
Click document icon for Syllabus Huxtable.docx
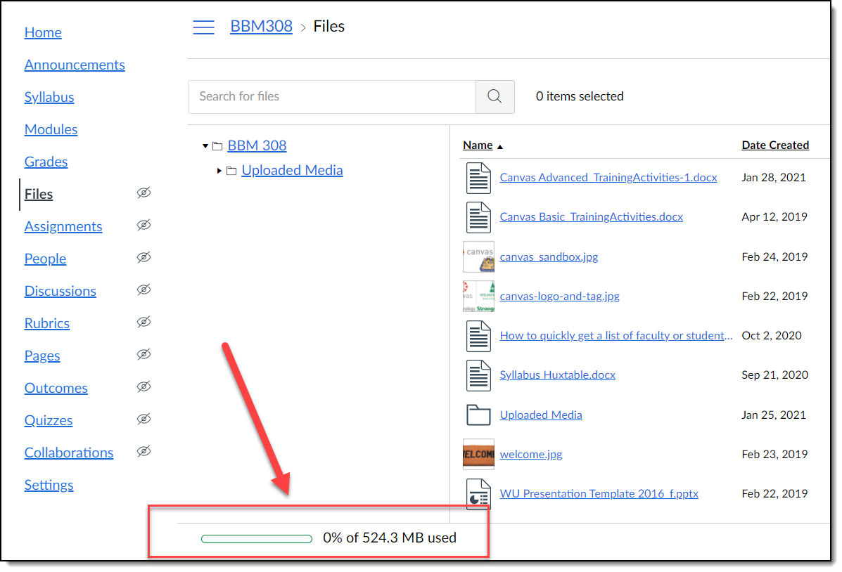click(478, 376)
